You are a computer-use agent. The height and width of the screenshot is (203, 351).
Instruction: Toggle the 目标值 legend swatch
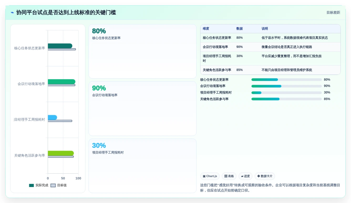pos(53,185)
